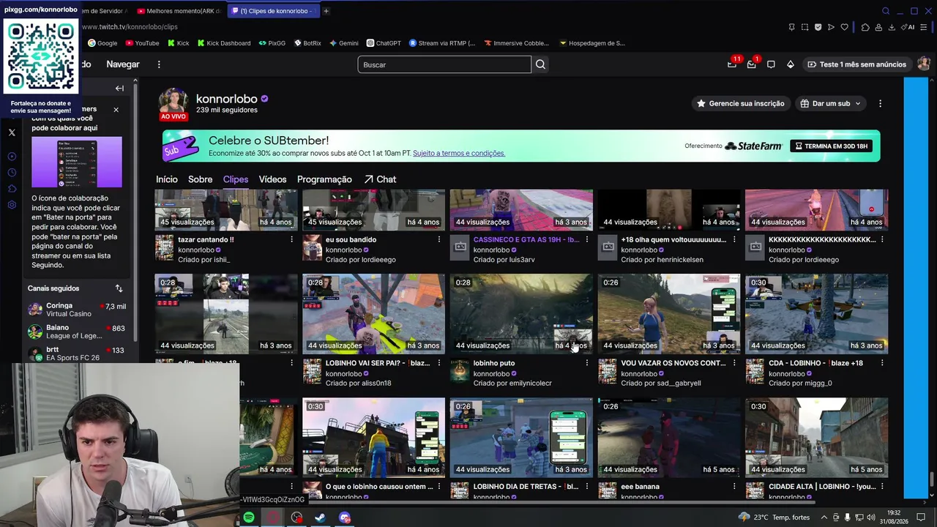Open options menu for 'lobinho puto' clip

tap(586, 363)
